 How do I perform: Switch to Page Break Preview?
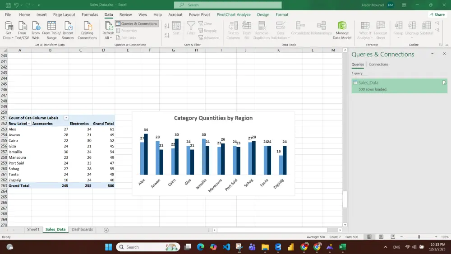(393, 237)
